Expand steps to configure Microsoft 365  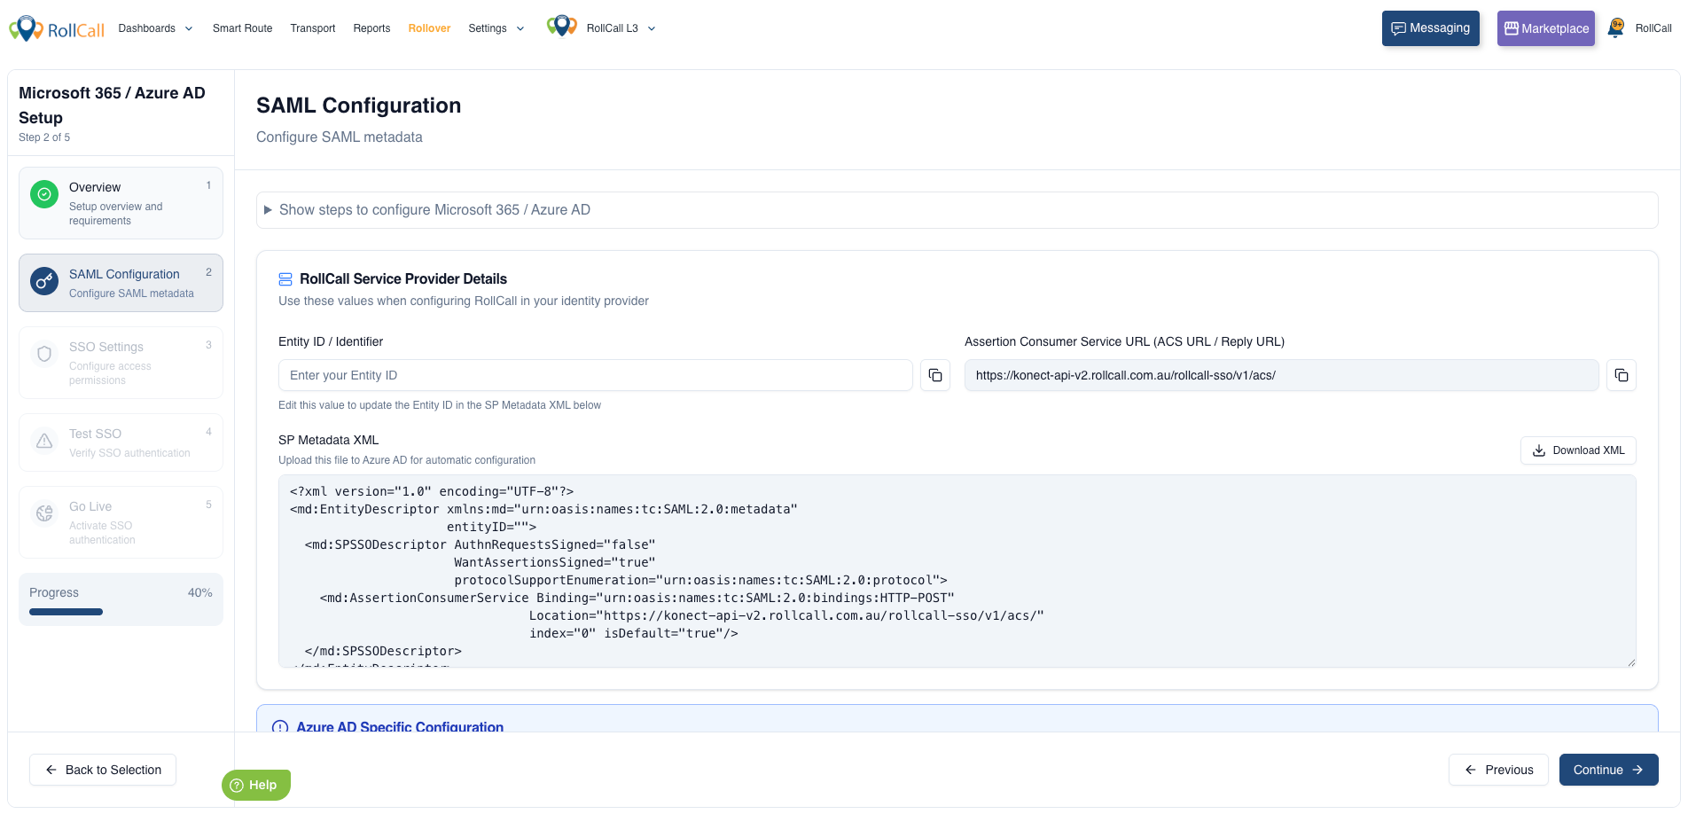pos(434,210)
